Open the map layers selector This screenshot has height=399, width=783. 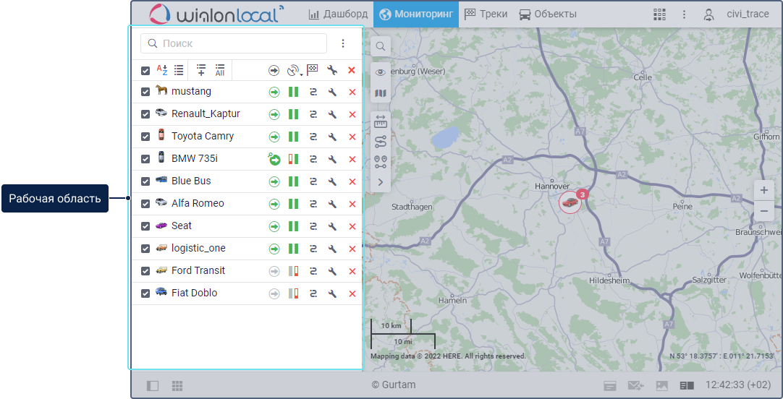pyautogui.click(x=381, y=93)
